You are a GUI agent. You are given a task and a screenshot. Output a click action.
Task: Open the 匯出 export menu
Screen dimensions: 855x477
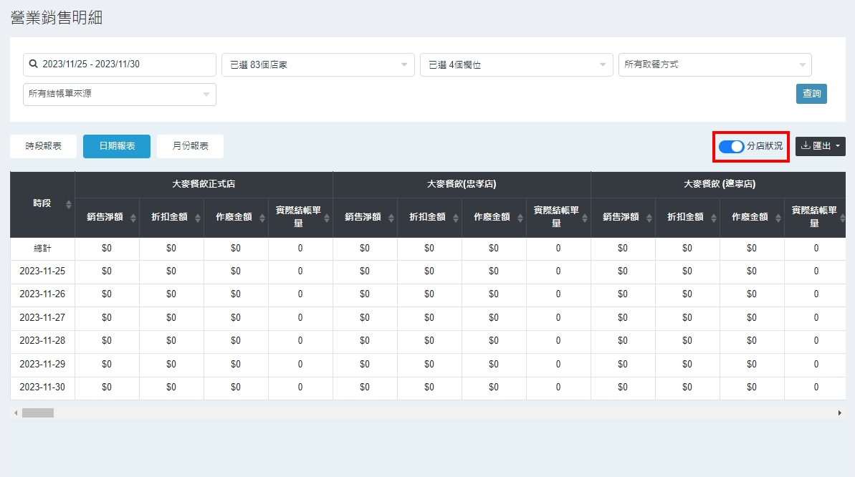coord(820,146)
